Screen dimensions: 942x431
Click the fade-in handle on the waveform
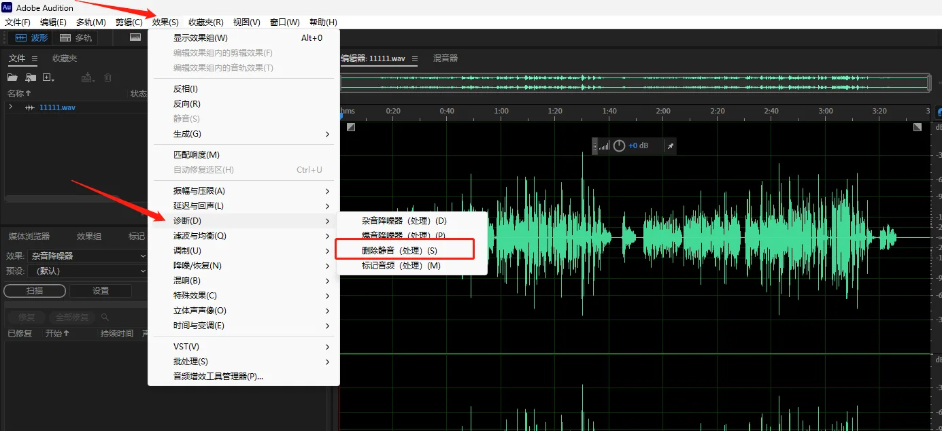pos(350,127)
